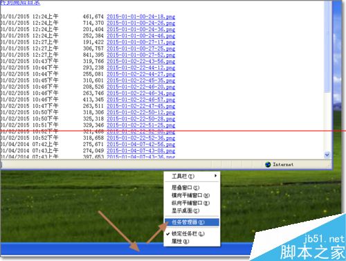Click the file size 329,346
This screenshot has height=261, width=346.
tap(93, 125)
